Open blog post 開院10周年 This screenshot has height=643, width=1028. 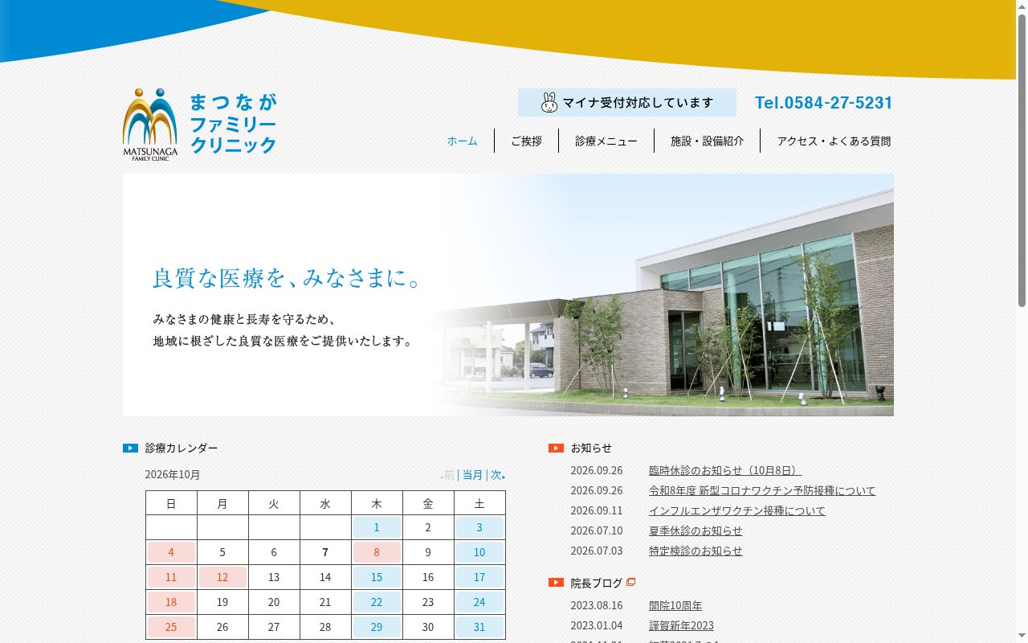tap(675, 605)
